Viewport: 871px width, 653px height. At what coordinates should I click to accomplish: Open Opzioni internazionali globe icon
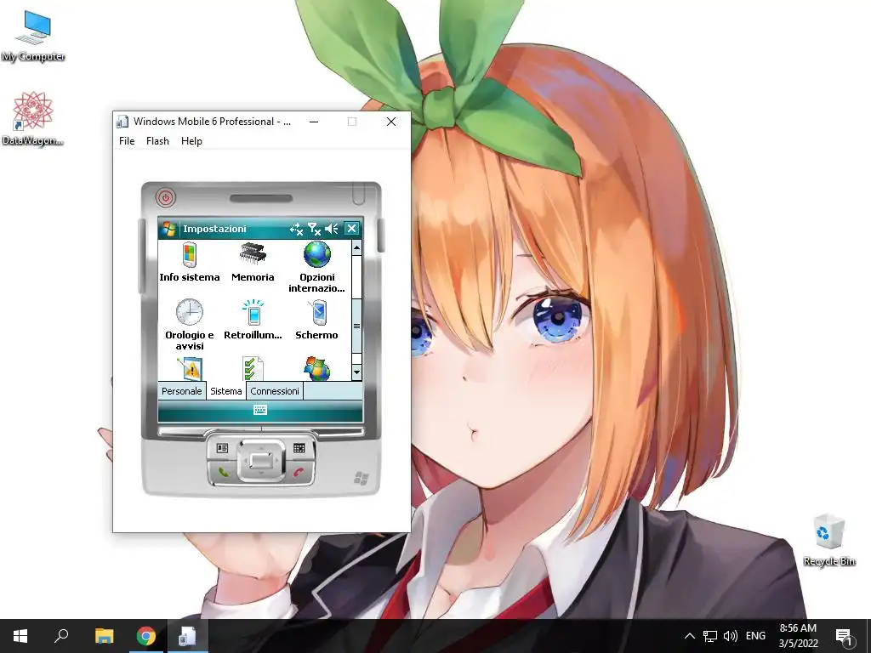tap(316, 267)
